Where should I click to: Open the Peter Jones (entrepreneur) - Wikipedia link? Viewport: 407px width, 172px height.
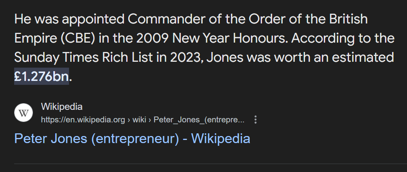(132, 138)
